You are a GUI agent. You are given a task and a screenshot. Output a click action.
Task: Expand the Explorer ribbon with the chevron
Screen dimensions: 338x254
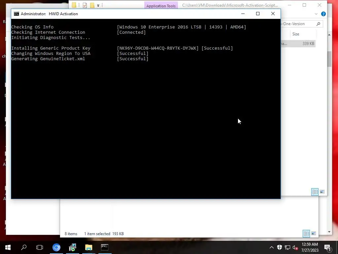pos(316,14)
